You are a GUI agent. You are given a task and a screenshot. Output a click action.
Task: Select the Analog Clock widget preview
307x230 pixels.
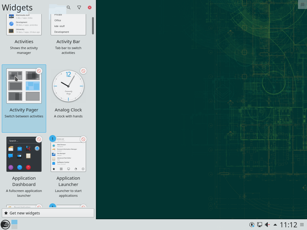point(68,86)
